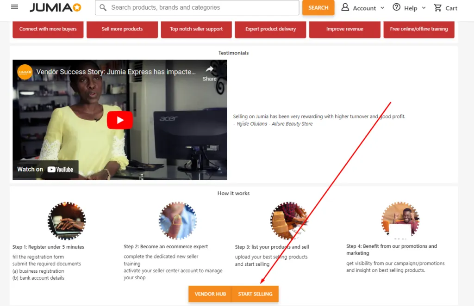The width and height of the screenshot is (474, 306).
Task: Click the Help label text
Action: click(411, 8)
